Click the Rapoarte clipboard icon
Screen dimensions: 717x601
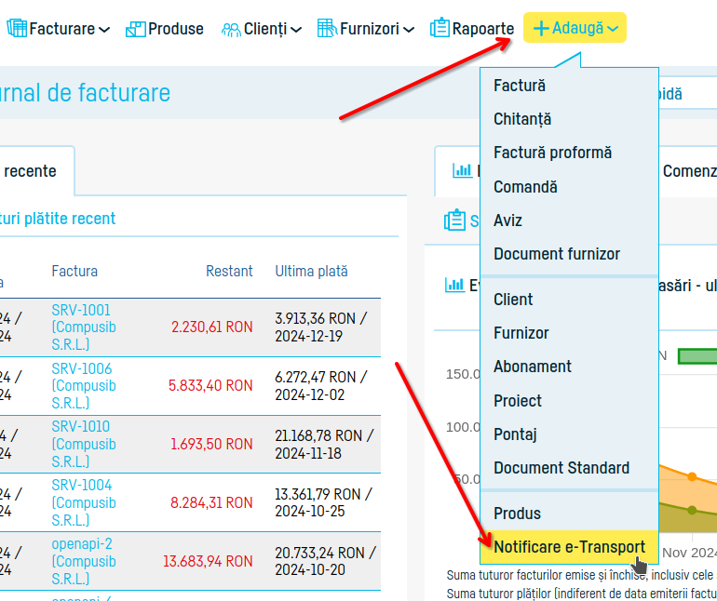pyautogui.click(x=440, y=28)
